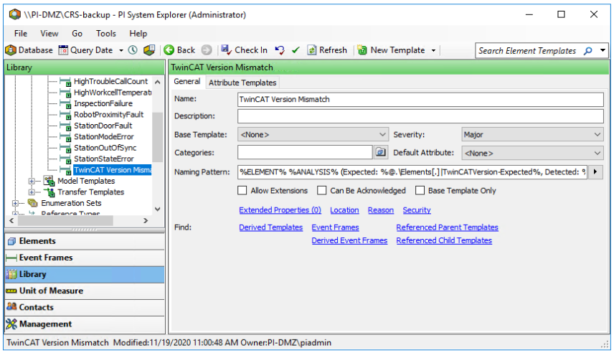This screenshot has height=353, width=614.
Task: Select HighWorkcellTemperature template in tree
Action: tap(113, 93)
